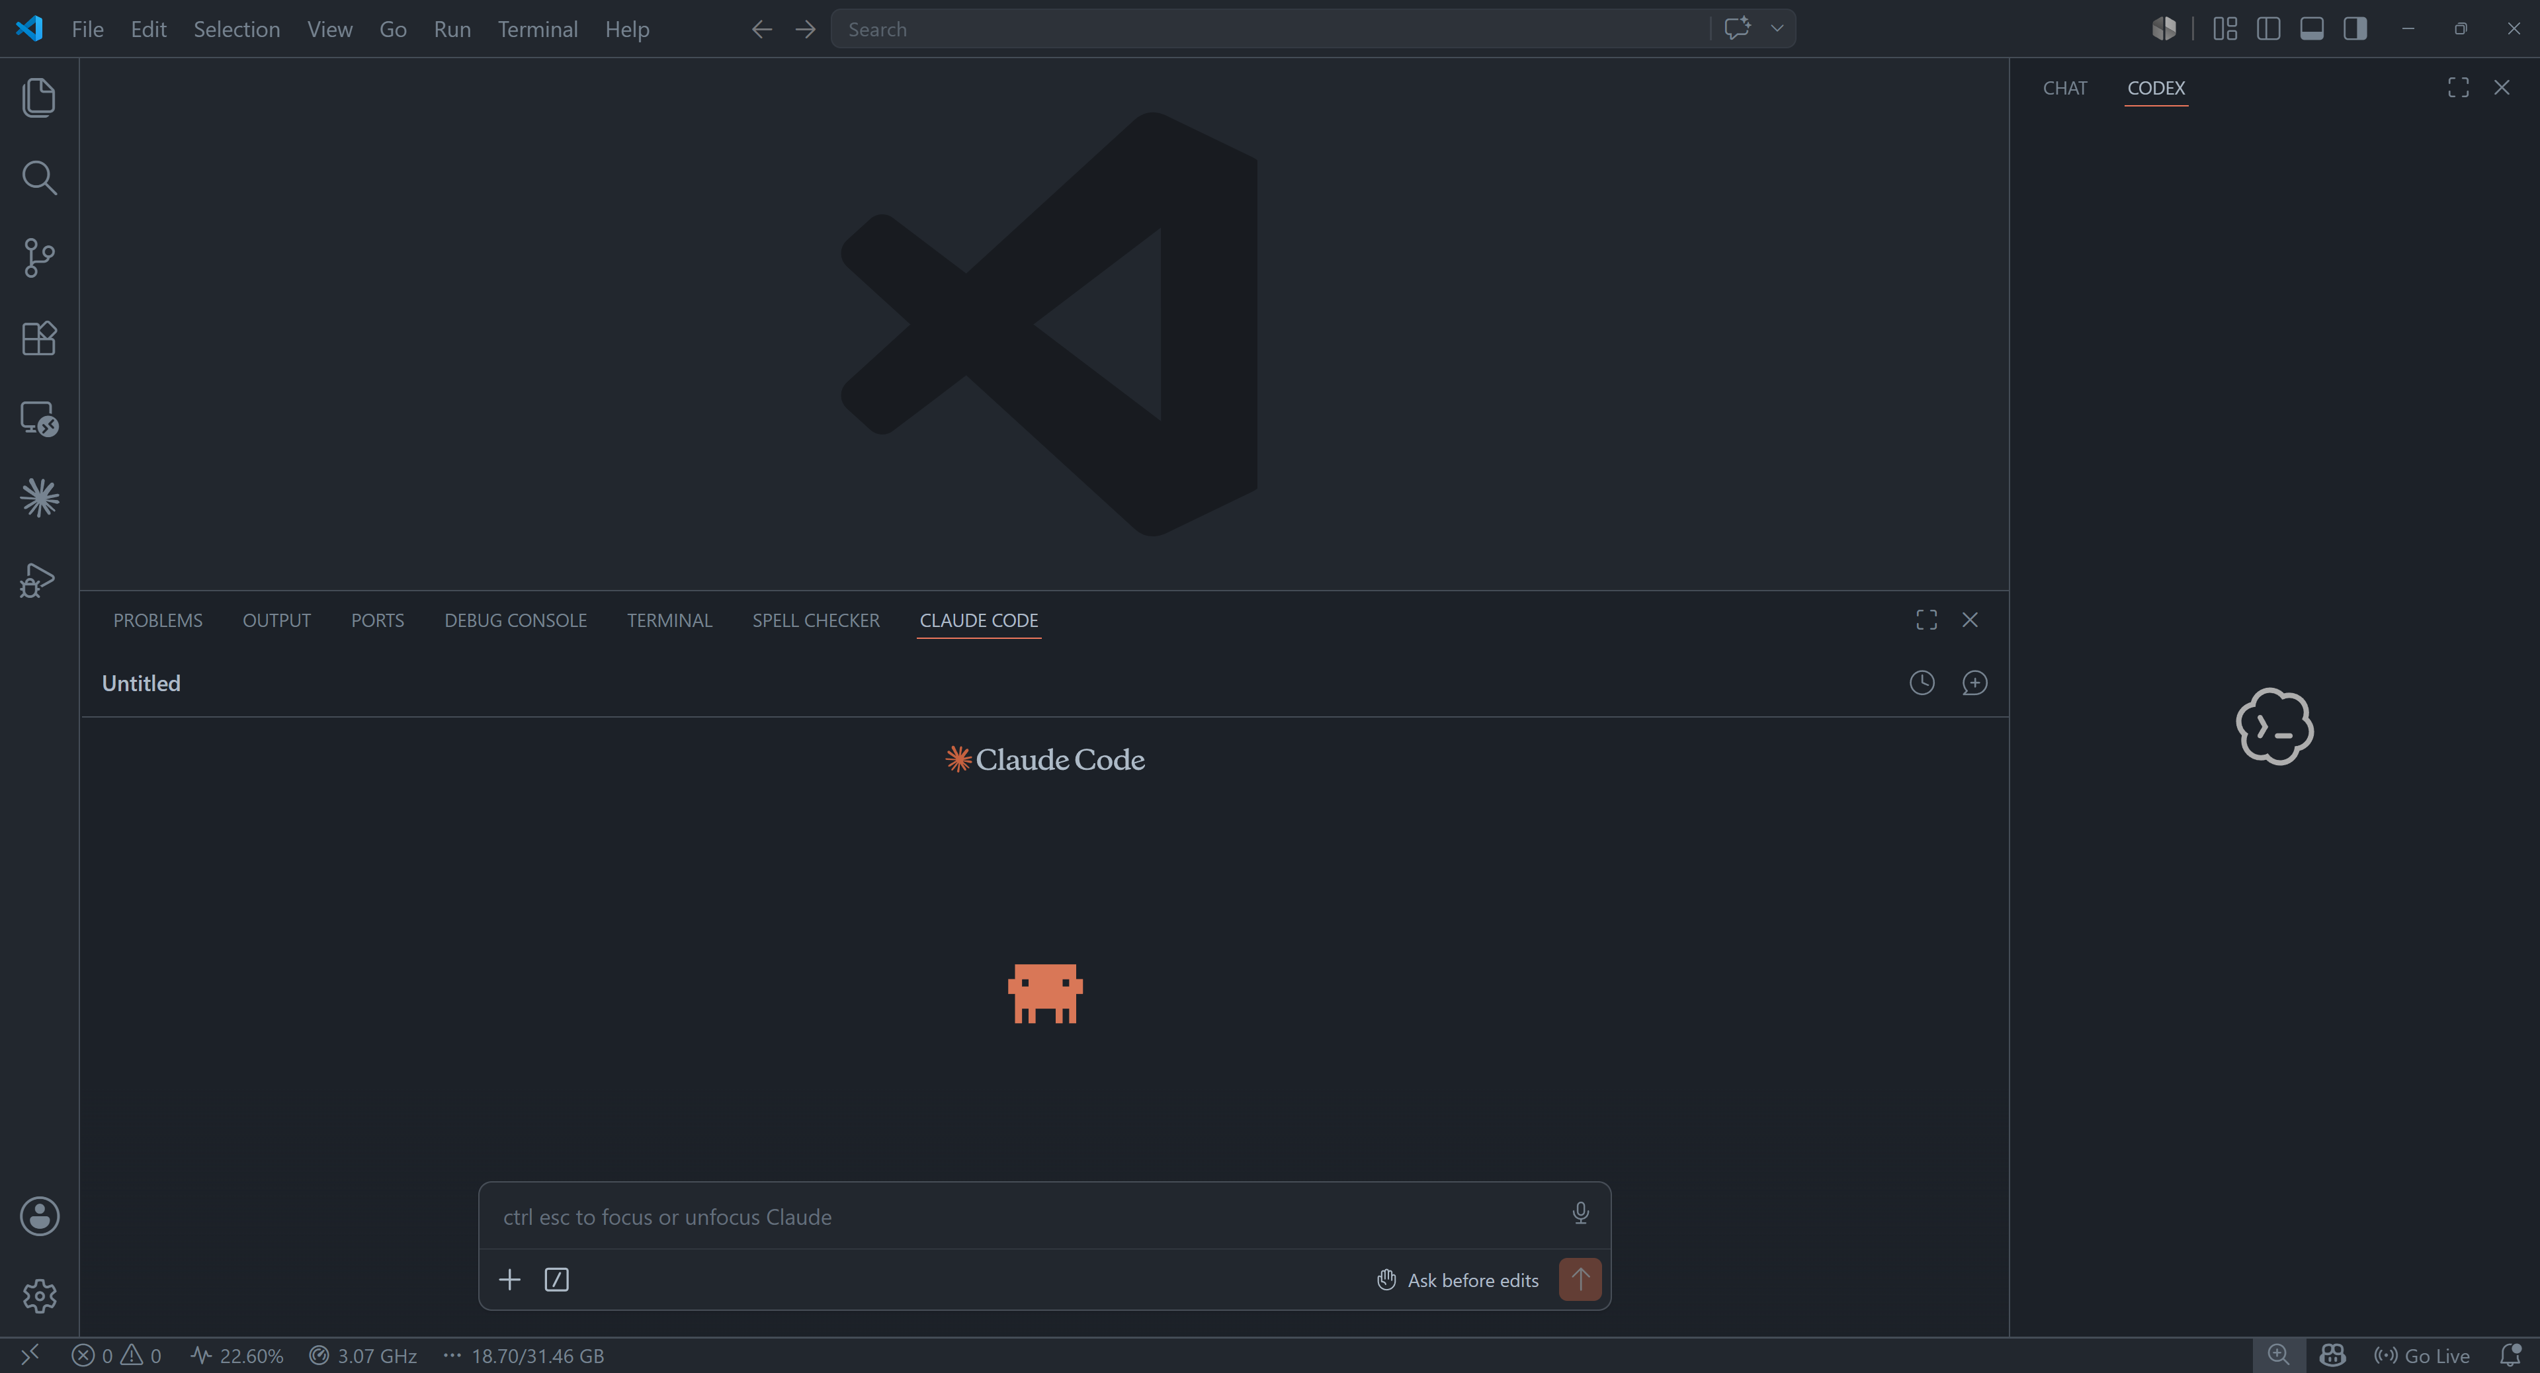Image resolution: width=2540 pixels, height=1373 pixels.
Task: Open the Run and Debug view
Action: [x=38, y=579]
